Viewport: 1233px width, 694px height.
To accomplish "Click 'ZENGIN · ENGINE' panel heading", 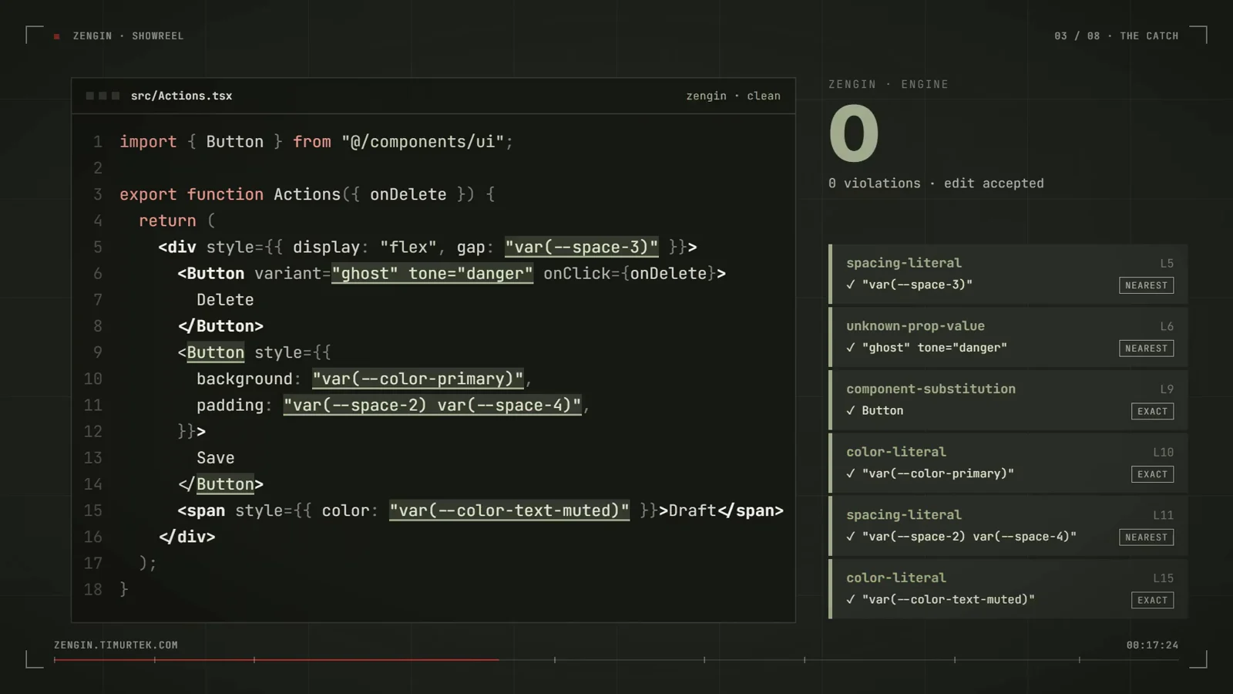I will pyautogui.click(x=889, y=85).
